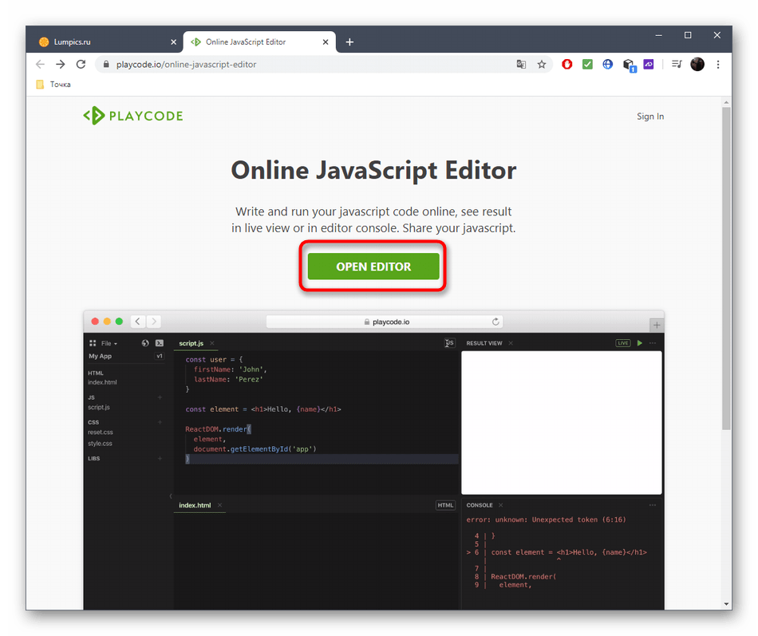Image resolution: width=758 pixels, height=636 pixels.
Task: Click the green checkmark extension icon
Action: [x=587, y=65]
